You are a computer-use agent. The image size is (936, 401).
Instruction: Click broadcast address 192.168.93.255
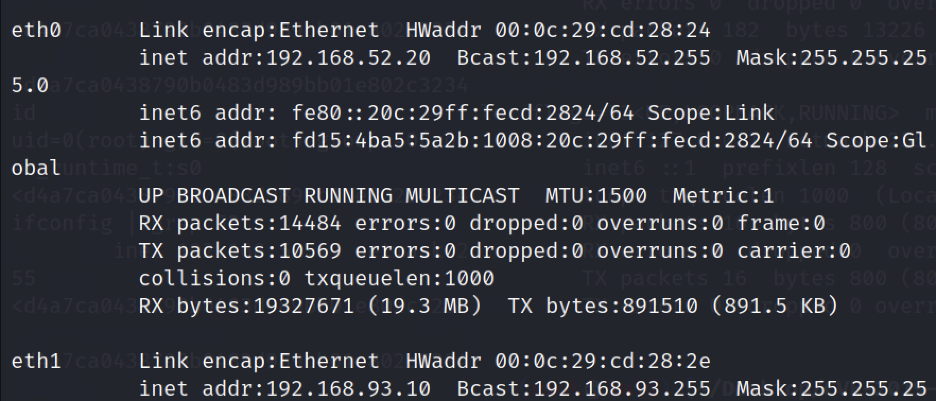click(621, 389)
